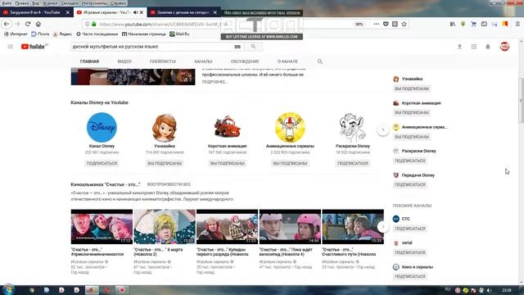Mute the tab playing audio
The image size is (524, 295).
click(x=135, y=12)
